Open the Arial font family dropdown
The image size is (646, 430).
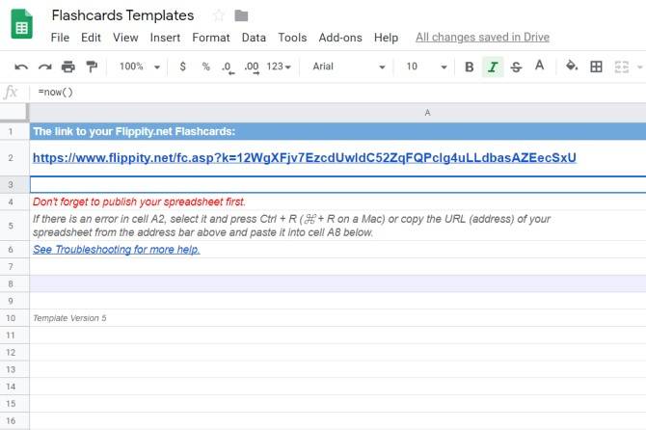coord(348,67)
